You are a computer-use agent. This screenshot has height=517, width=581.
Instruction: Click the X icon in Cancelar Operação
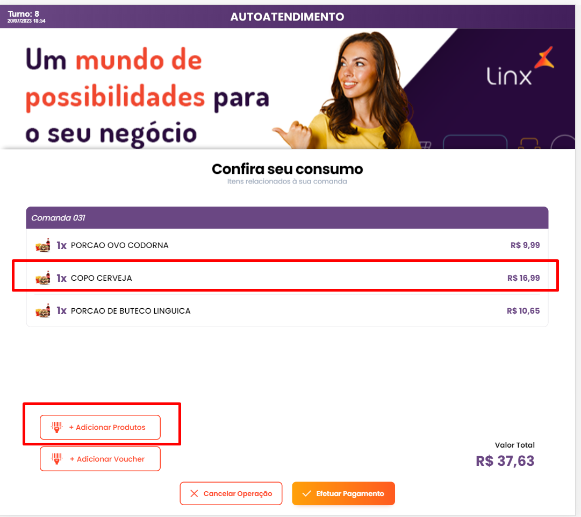click(194, 493)
